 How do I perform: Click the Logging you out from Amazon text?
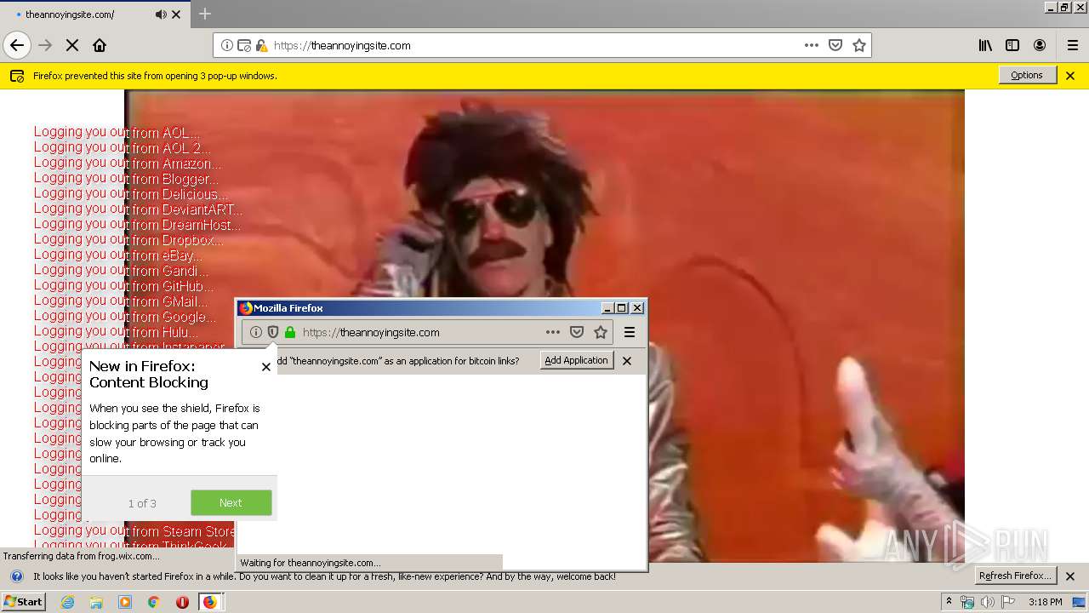click(x=128, y=163)
